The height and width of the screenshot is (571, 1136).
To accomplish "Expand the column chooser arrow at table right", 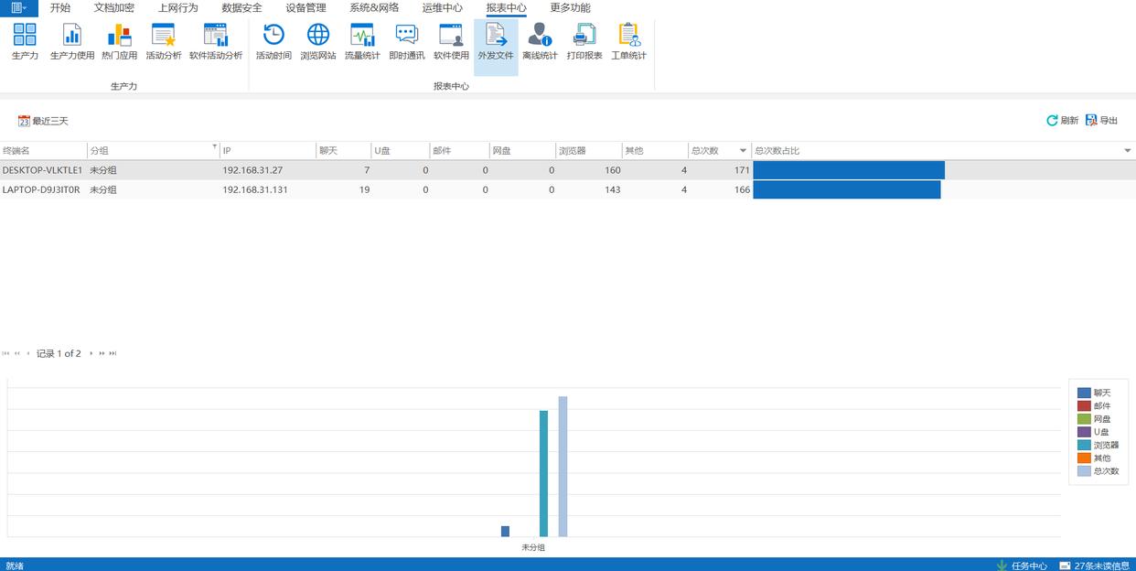I will (1127, 150).
